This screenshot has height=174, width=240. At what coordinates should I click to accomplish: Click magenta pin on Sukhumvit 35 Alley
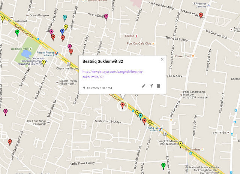[51, 32]
